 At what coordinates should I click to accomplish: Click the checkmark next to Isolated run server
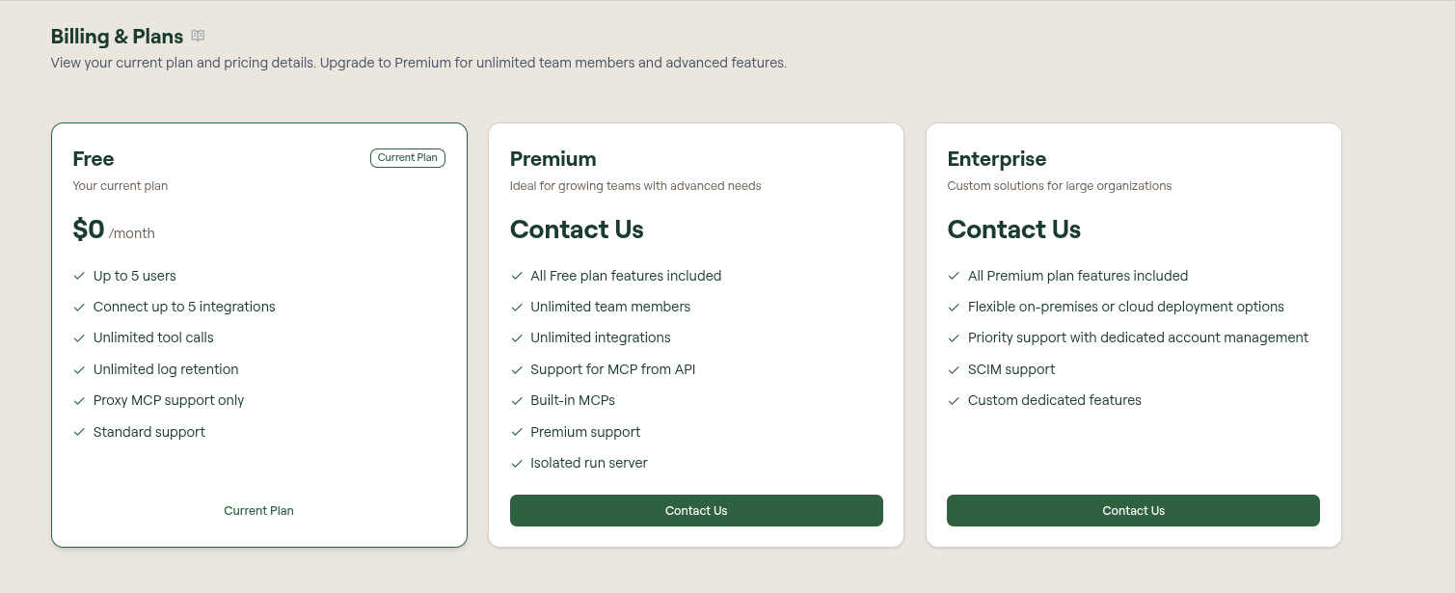517,463
